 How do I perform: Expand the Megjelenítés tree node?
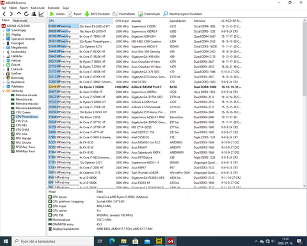pyautogui.click(x=3, y=47)
